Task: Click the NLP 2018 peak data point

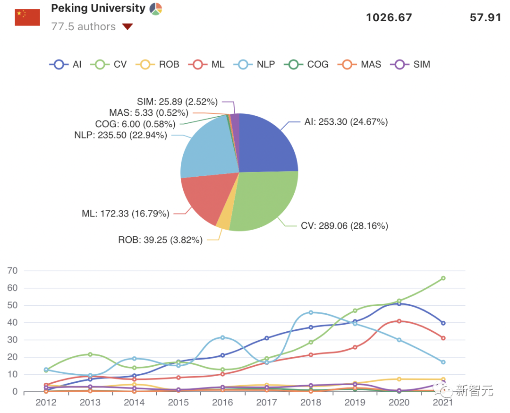Action: point(311,312)
